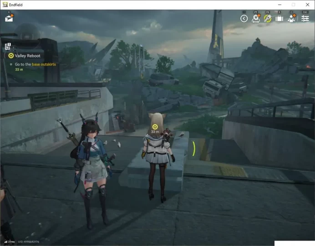Click the UID text at the bottom
Screen dimensions: 315x246
click(x=29, y=242)
